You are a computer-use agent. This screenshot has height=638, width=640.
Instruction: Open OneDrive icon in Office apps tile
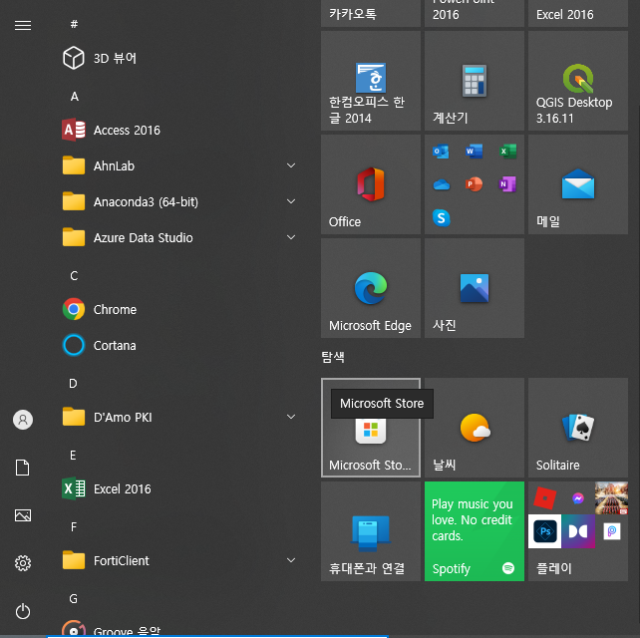[442, 184]
